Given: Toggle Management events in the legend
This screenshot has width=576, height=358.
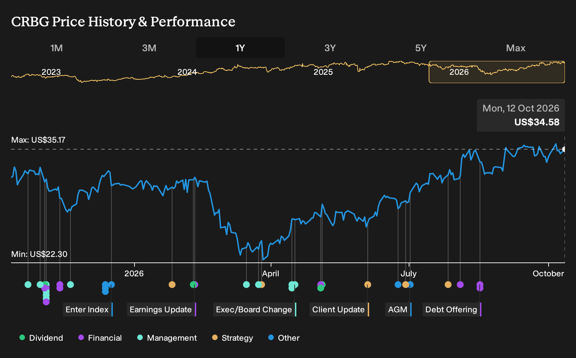Looking at the screenshot, I should pos(167,338).
